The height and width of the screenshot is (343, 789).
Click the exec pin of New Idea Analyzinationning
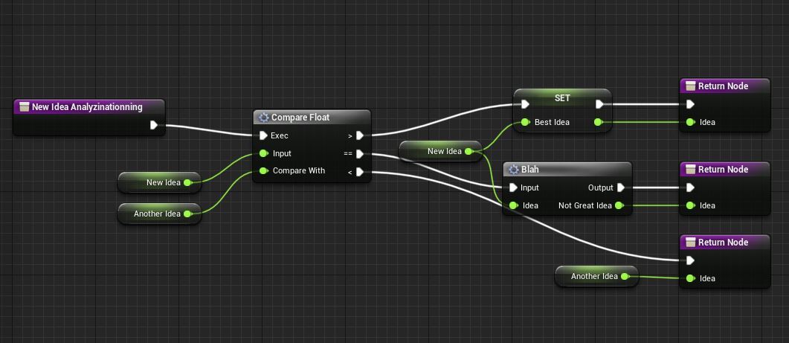click(154, 125)
